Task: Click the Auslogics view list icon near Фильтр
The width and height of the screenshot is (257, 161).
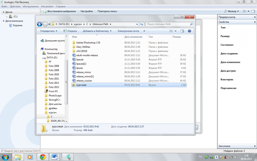Action: click(x=245, y=11)
